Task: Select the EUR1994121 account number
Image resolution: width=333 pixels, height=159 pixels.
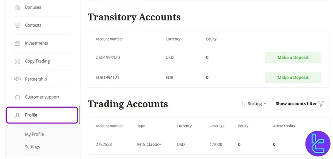Action: click(x=107, y=78)
